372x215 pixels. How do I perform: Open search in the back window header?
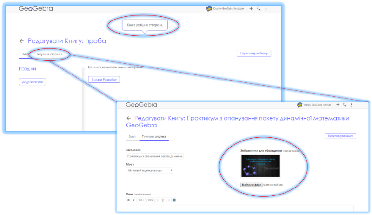[x=259, y=8]
